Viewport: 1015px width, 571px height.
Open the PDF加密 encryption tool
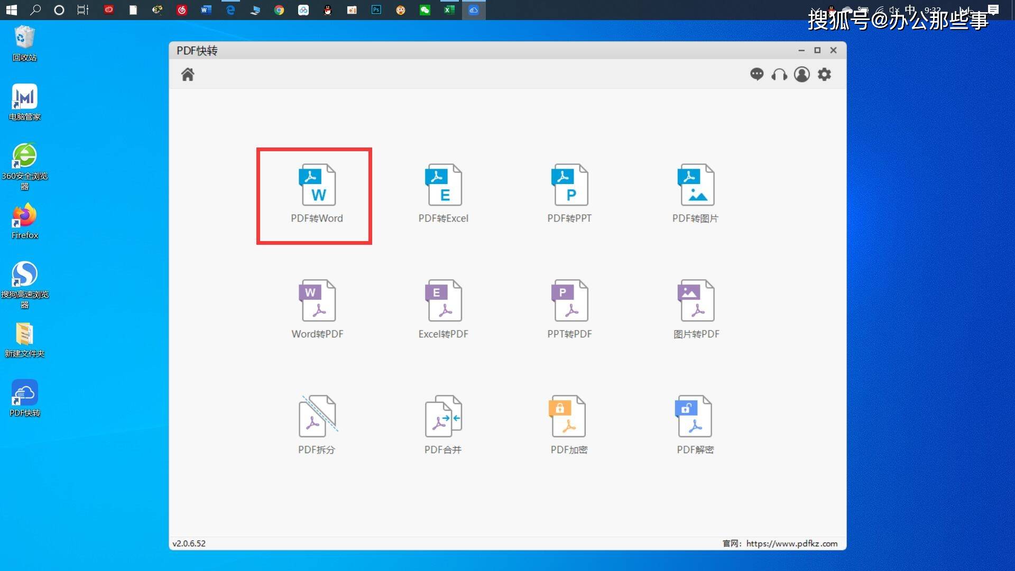(x=569, y=425)
